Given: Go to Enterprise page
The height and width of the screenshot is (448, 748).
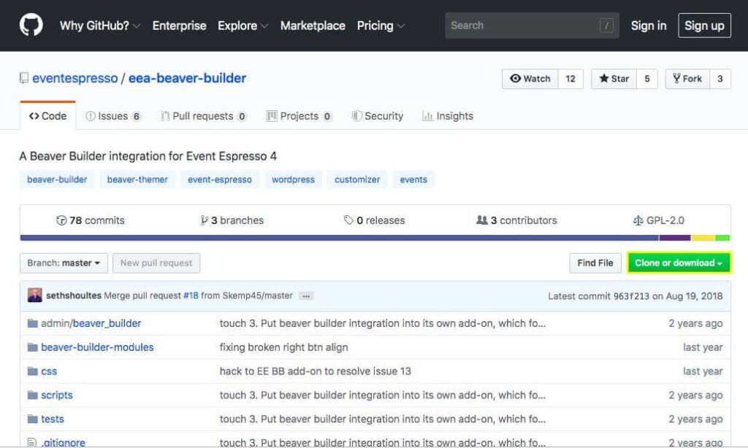Looking at the screenshot, I should pos(180,26).
